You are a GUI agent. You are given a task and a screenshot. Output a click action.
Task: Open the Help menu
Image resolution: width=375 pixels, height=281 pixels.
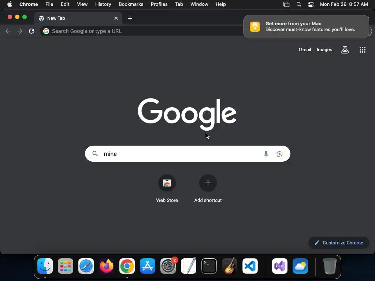click(220, 4)
